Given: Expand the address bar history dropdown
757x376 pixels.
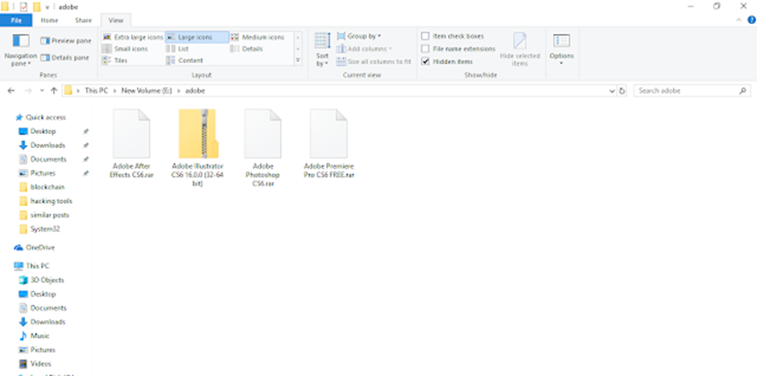Looking at the screenshot, I should (612, 91).
